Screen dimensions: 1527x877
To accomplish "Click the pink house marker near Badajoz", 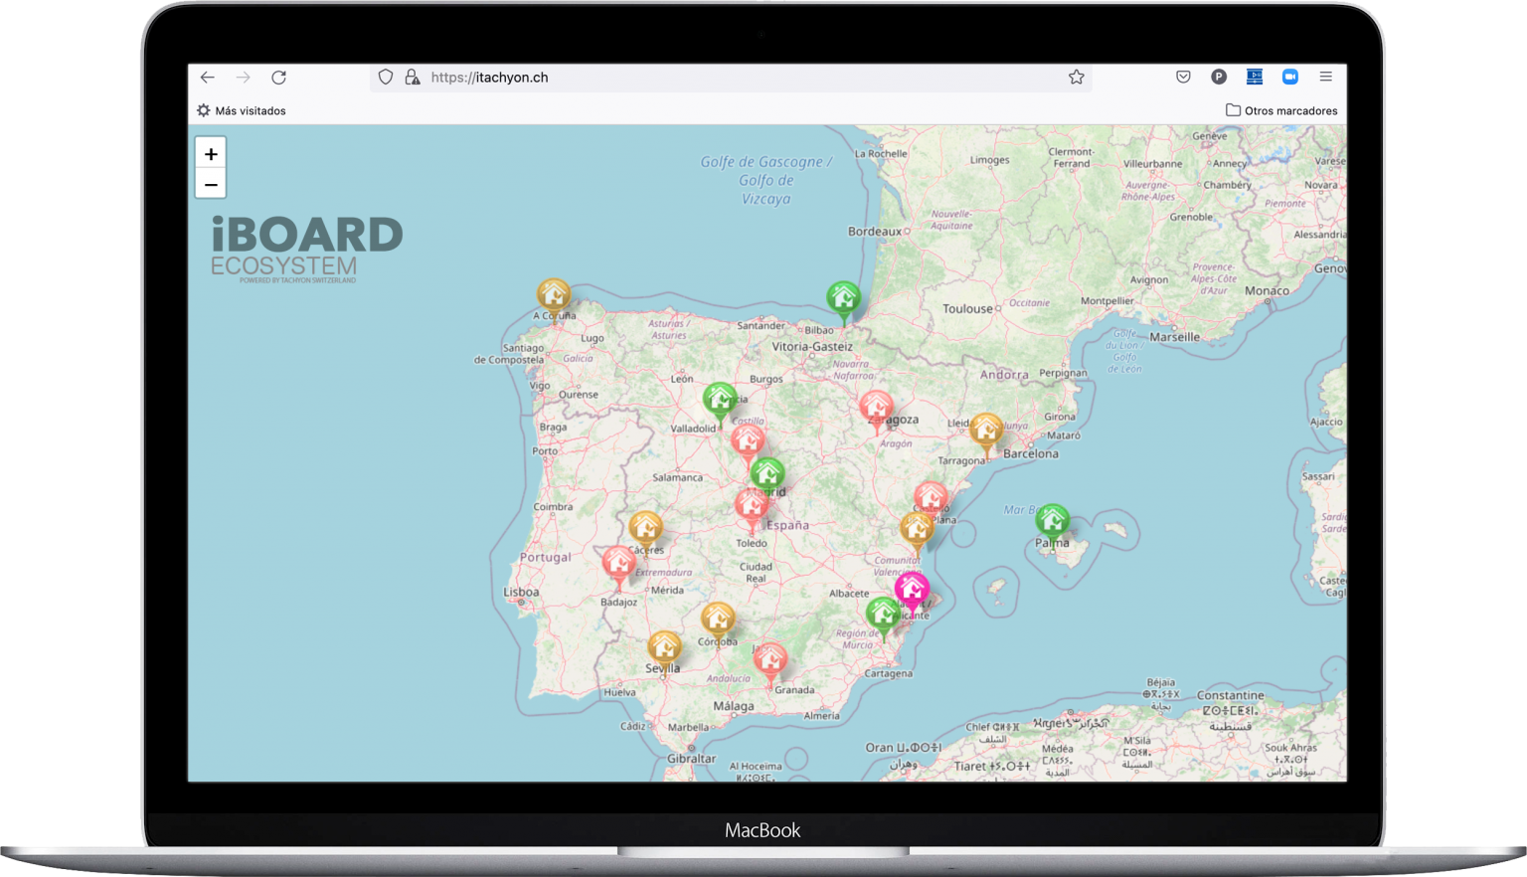I will point(618,563).
